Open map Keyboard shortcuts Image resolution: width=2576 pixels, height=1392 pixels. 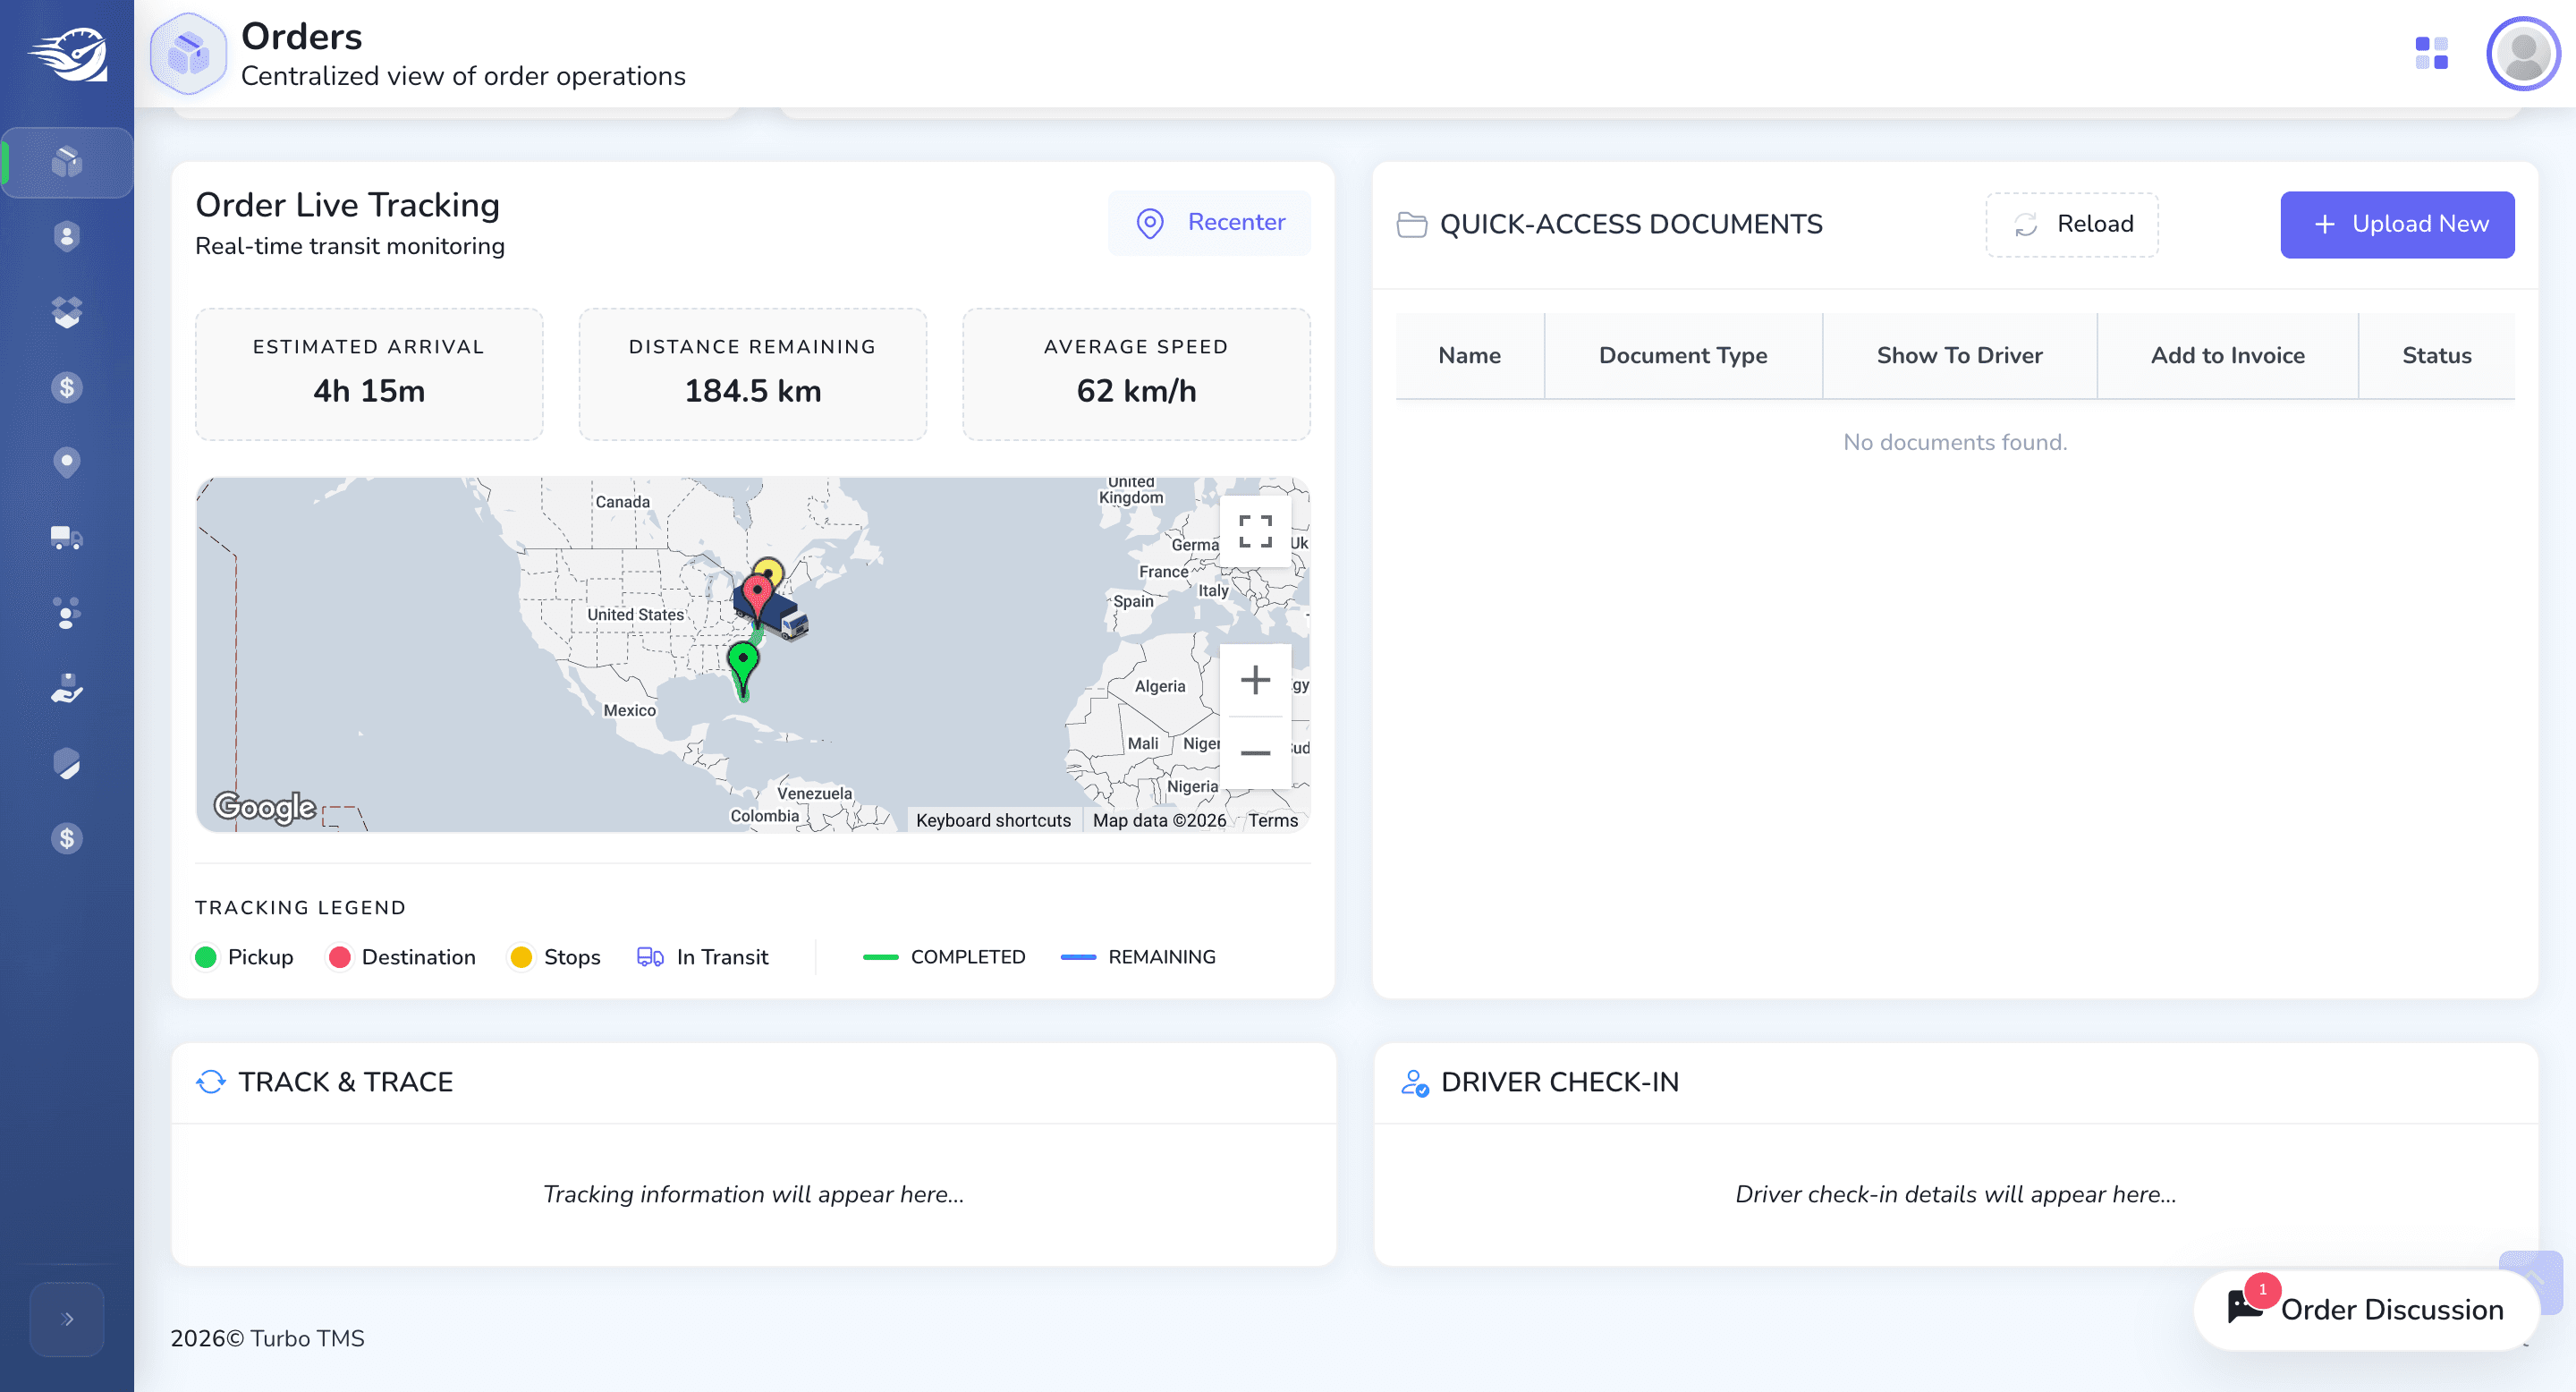[993, 820]
